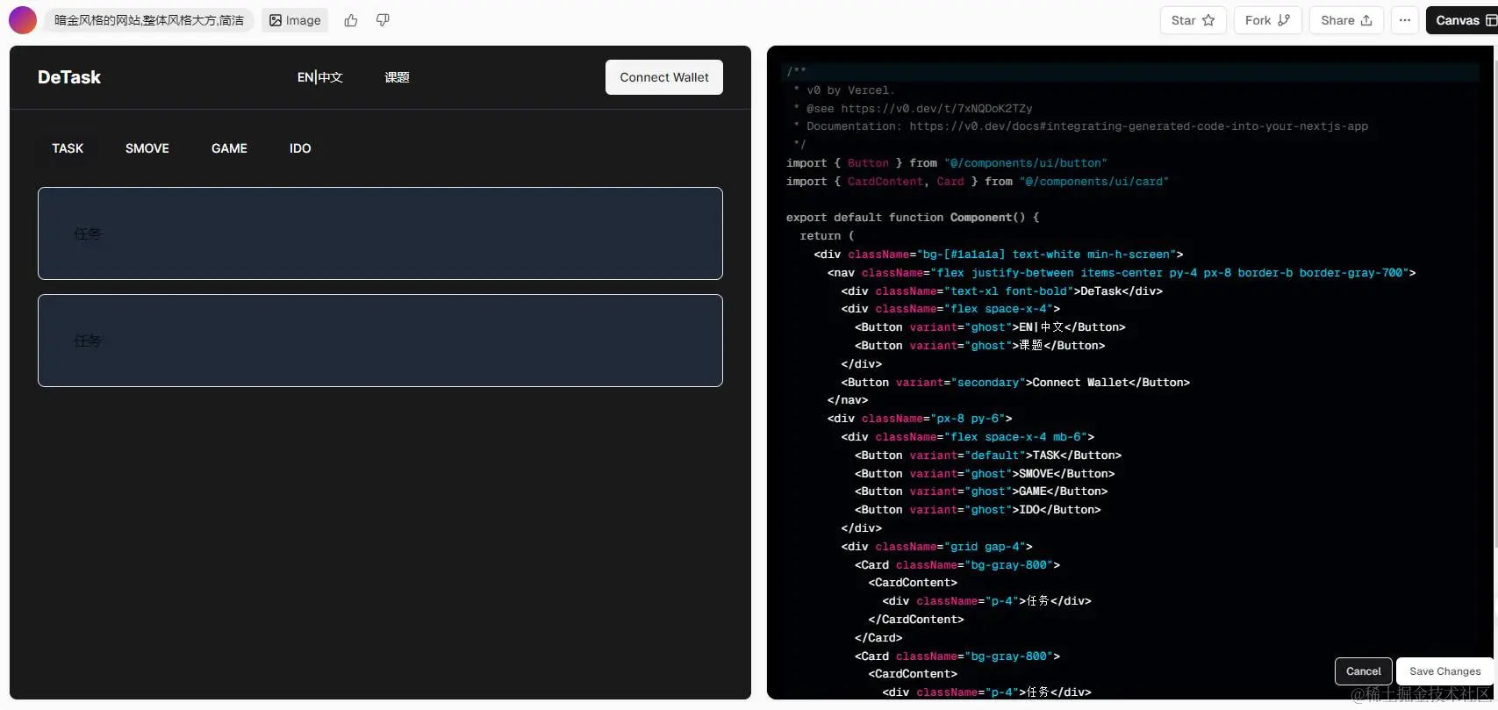Click the Share button
The image size is (1498, 710).
tap(1346, 20)
